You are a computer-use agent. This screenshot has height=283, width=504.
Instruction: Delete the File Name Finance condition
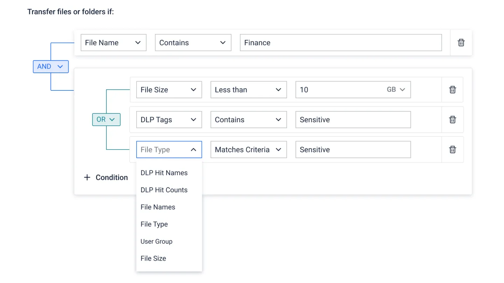(x=461, y=43)
